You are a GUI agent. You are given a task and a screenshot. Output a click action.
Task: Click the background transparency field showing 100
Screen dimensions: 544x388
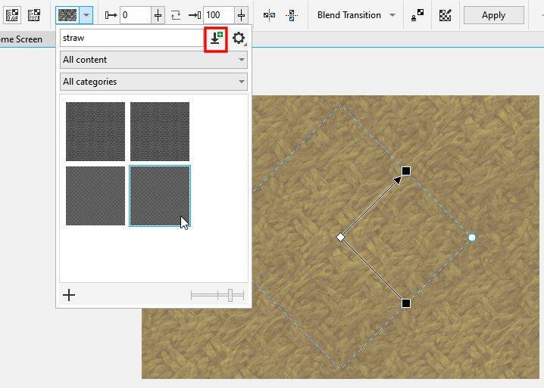point(219,15)
